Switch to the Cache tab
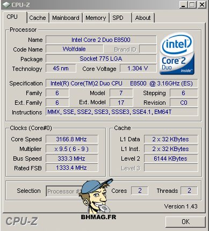Image resolution: width=209 pixels, height=231 pixels. 38,18
